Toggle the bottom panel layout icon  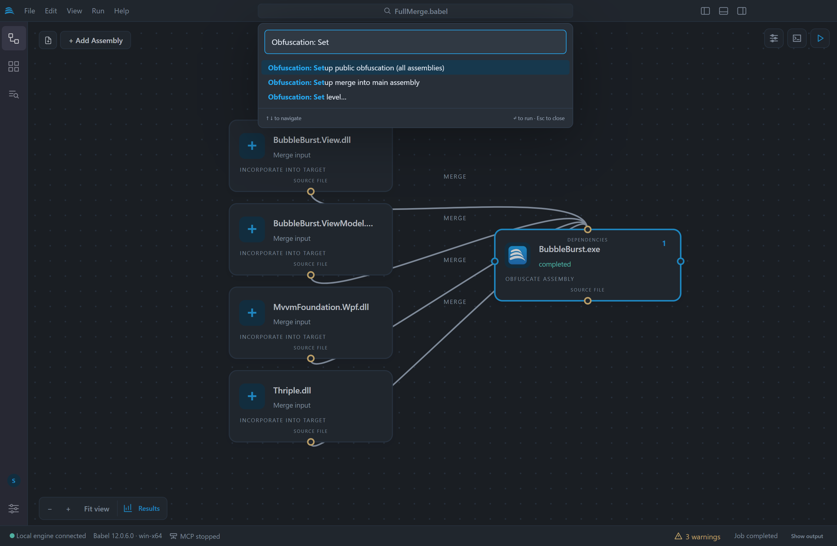(x=723, y=11)
